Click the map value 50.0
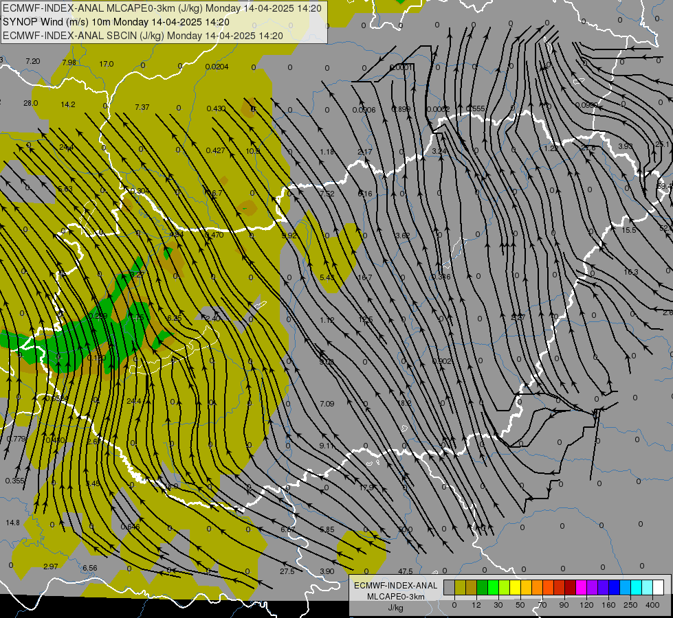 pos(405,529)
